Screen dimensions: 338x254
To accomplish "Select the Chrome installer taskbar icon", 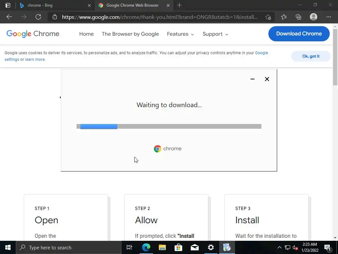I will (227, 247).
